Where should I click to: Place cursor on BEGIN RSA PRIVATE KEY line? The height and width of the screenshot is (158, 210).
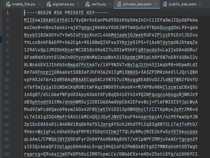click(66, 13)
